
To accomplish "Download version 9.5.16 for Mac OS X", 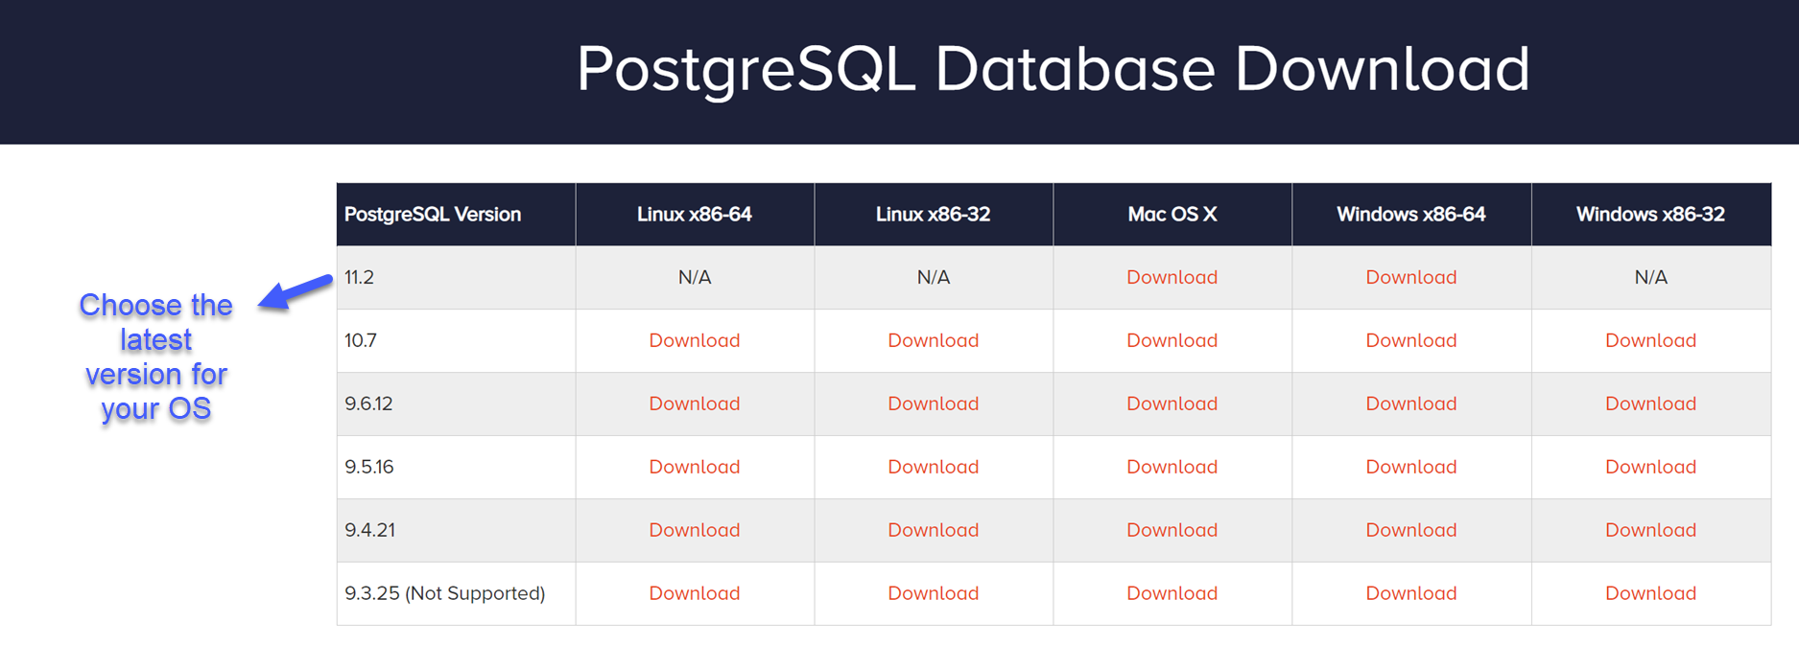I will pyautogui.click(x=1172, y=467).
